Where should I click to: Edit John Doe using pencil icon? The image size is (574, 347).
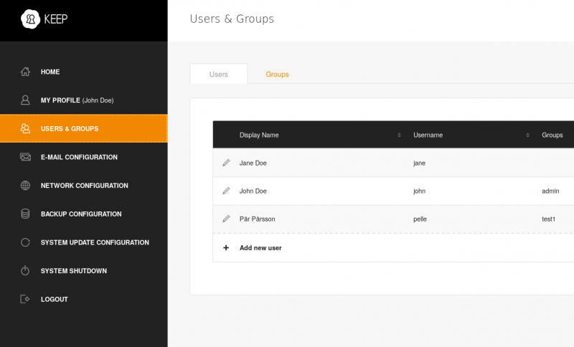[x=226, y=191]
